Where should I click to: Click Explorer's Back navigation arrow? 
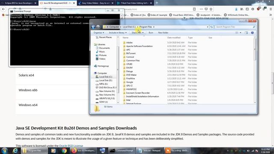pyautogui.click(x=93, y=27)
